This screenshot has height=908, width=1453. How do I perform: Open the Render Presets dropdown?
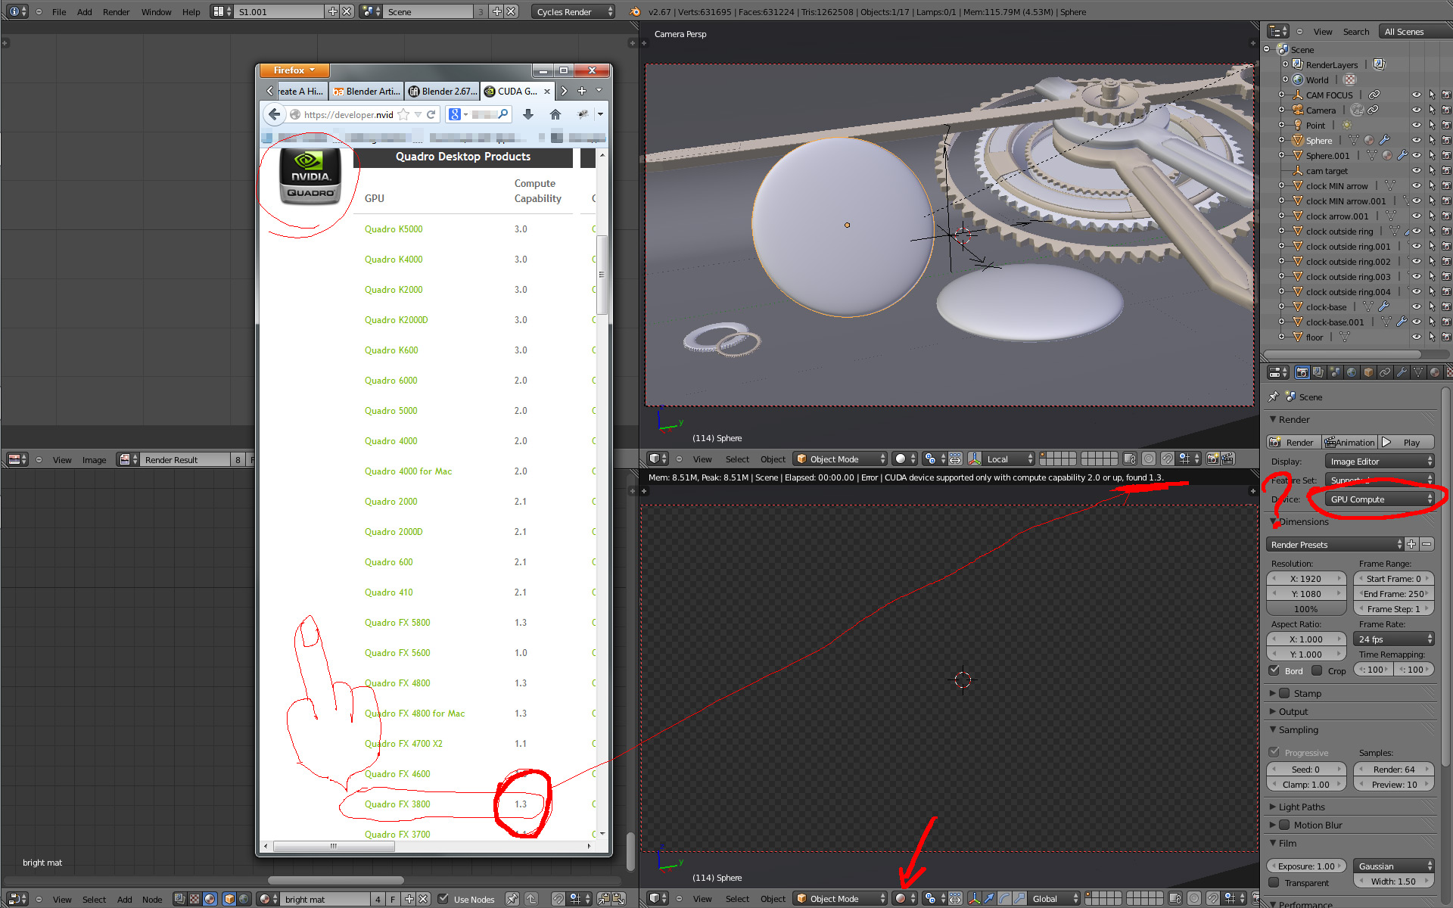[x=1335, y=545]
